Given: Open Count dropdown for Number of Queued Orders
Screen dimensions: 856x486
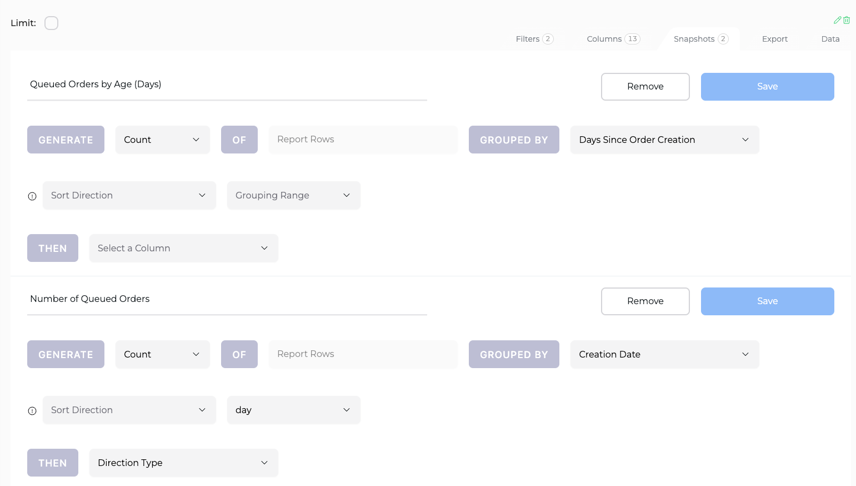Looking at the screenshot, I should tap(163, 354).
